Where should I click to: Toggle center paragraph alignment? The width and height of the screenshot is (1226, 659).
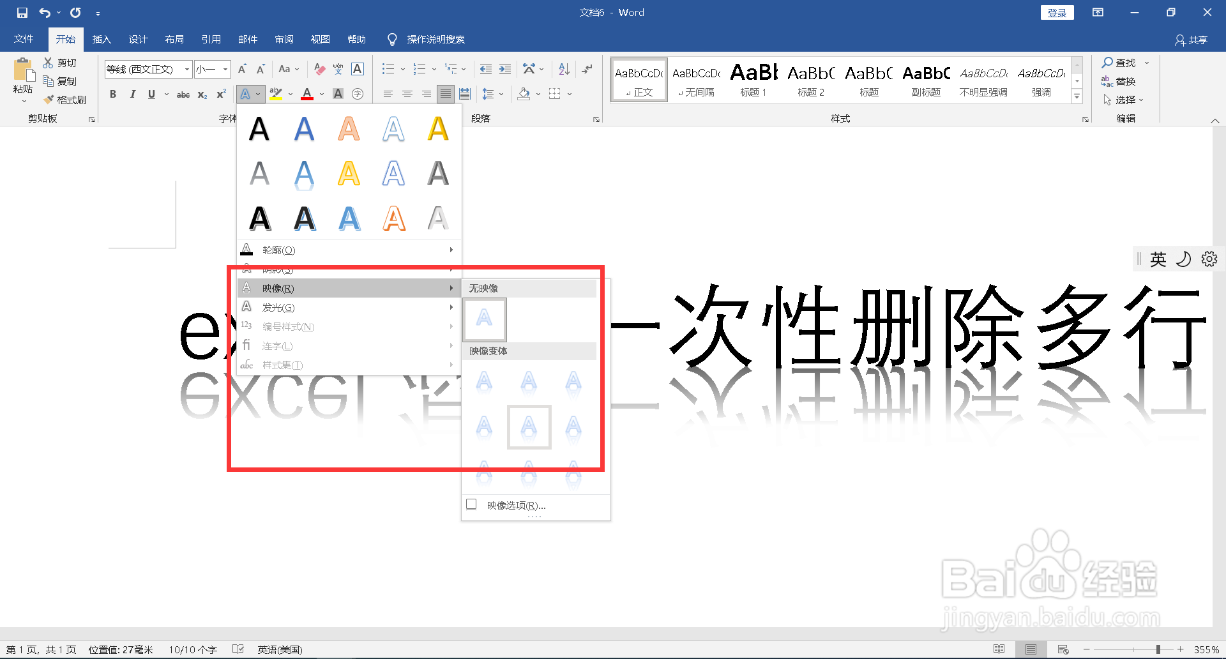(x=407, y=94)
